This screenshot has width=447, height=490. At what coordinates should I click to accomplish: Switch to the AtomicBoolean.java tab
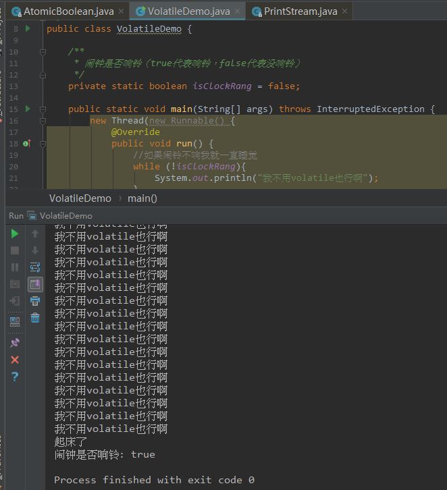pos(68,11)
